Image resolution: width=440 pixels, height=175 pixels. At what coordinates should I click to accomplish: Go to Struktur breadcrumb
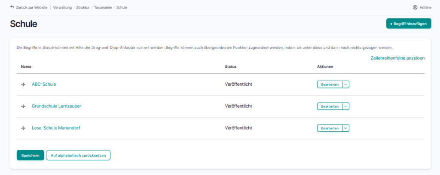[83, 8]
